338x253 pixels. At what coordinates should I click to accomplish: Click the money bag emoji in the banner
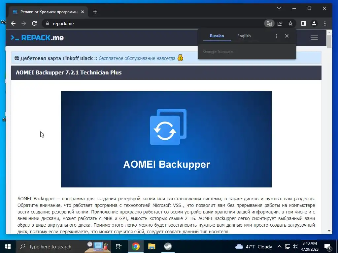tap(181, 58)
